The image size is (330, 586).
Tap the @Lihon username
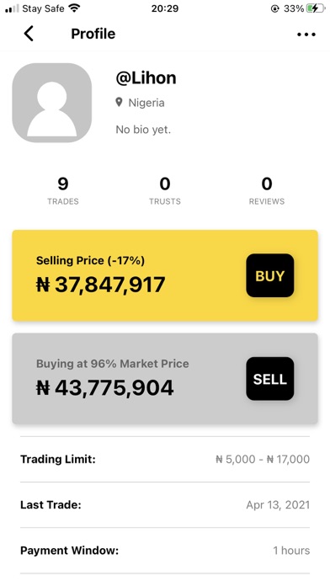coord(146,78)
